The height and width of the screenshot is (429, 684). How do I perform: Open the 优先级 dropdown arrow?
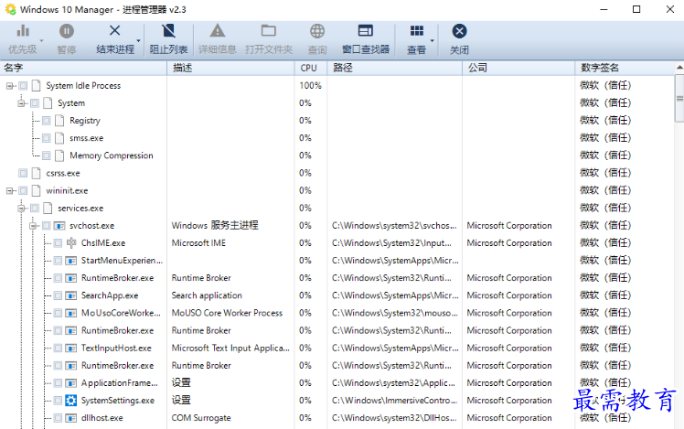pyautogui.click(x=41, y=40)
